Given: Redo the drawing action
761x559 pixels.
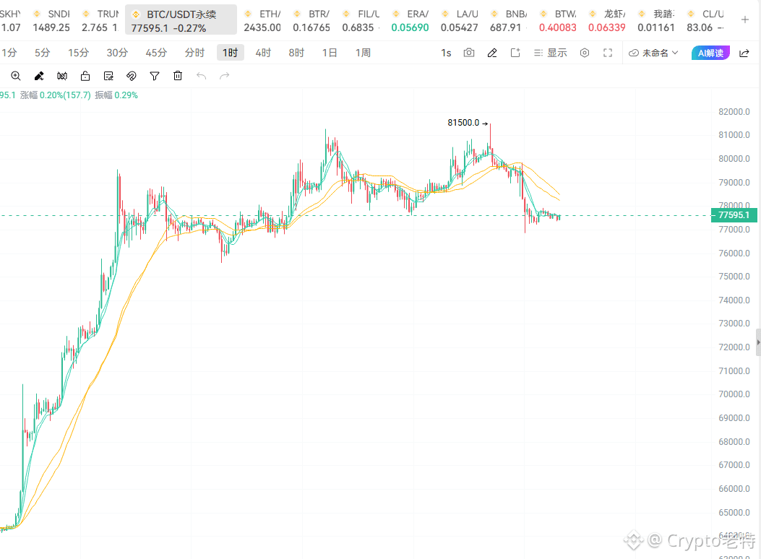Looking at the screenshot, I should [x=224, y=76].
